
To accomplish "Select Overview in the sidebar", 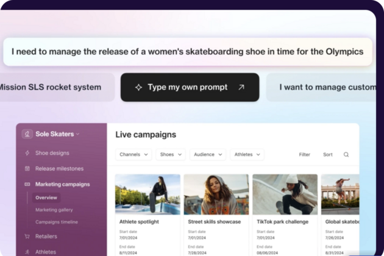I will point(46,197).
